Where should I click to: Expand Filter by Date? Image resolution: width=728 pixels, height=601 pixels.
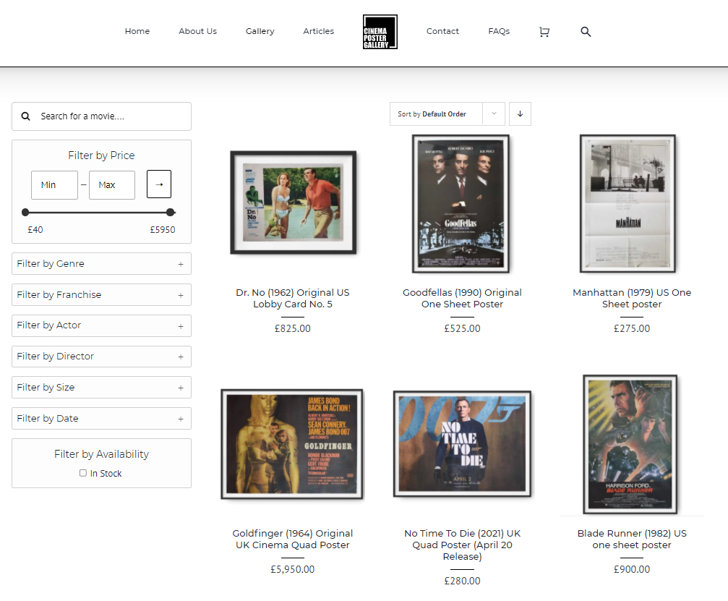pos(101,419)
